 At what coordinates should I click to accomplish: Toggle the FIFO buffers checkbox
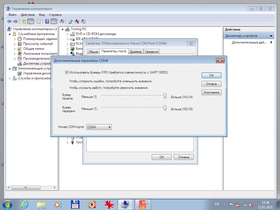click(x=67, y=72)
